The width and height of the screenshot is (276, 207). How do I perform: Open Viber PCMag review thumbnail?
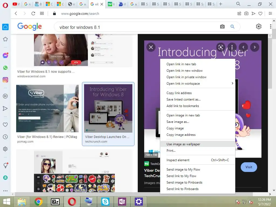(47, 108)
